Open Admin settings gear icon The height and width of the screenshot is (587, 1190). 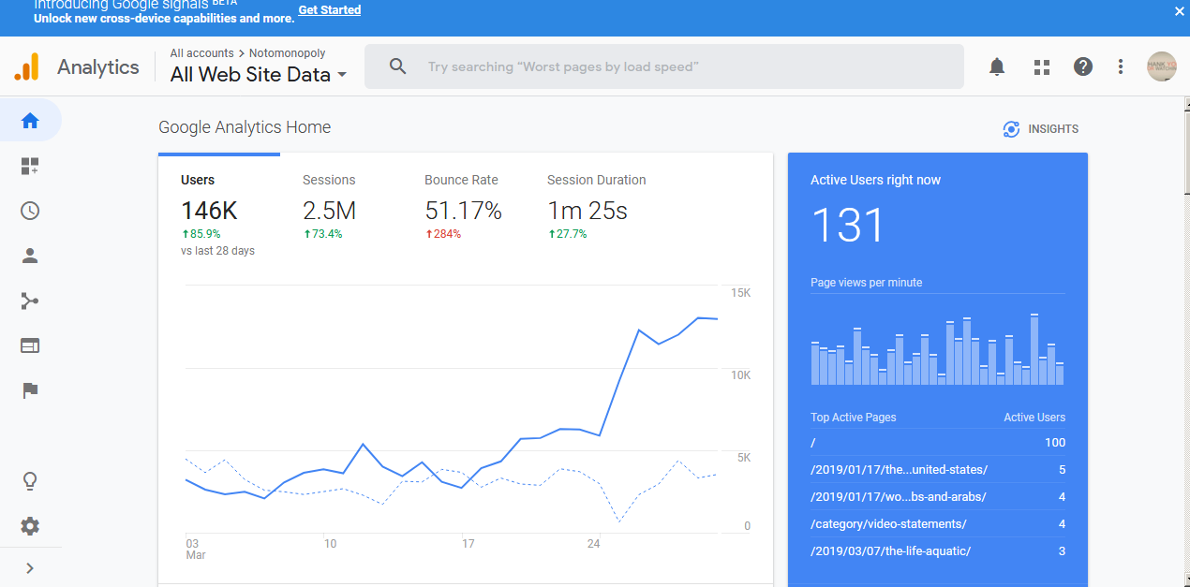[30, 526]
